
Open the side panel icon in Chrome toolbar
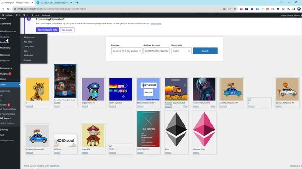[294, 9]
